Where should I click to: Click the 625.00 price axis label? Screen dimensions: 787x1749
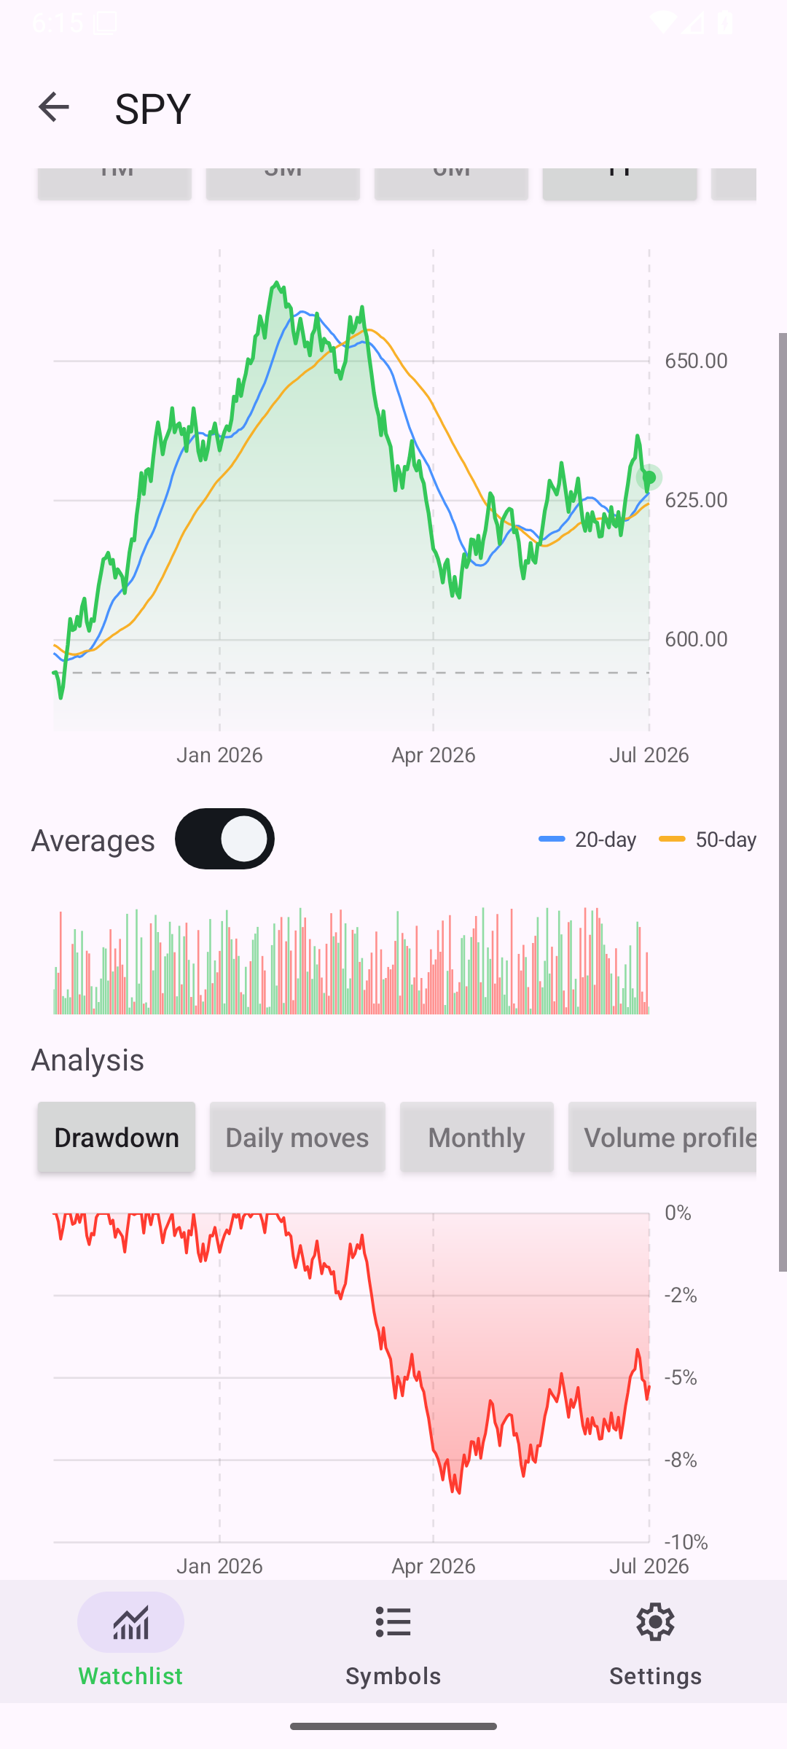(696, 500)
